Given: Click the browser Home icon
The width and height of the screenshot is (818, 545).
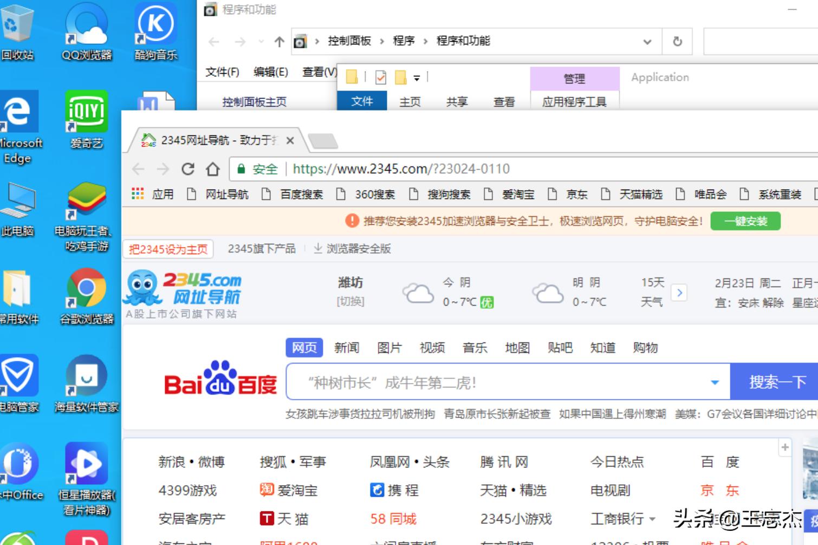Looking at the screenshot, I should click(213, 168).
